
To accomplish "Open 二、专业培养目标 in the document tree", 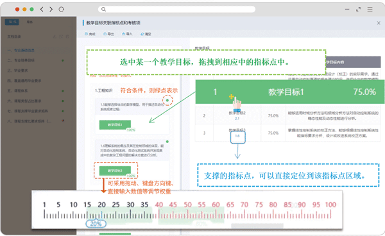I will click(21, 60).
